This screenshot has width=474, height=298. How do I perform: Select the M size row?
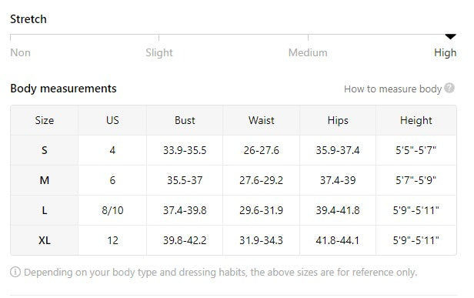233,180
